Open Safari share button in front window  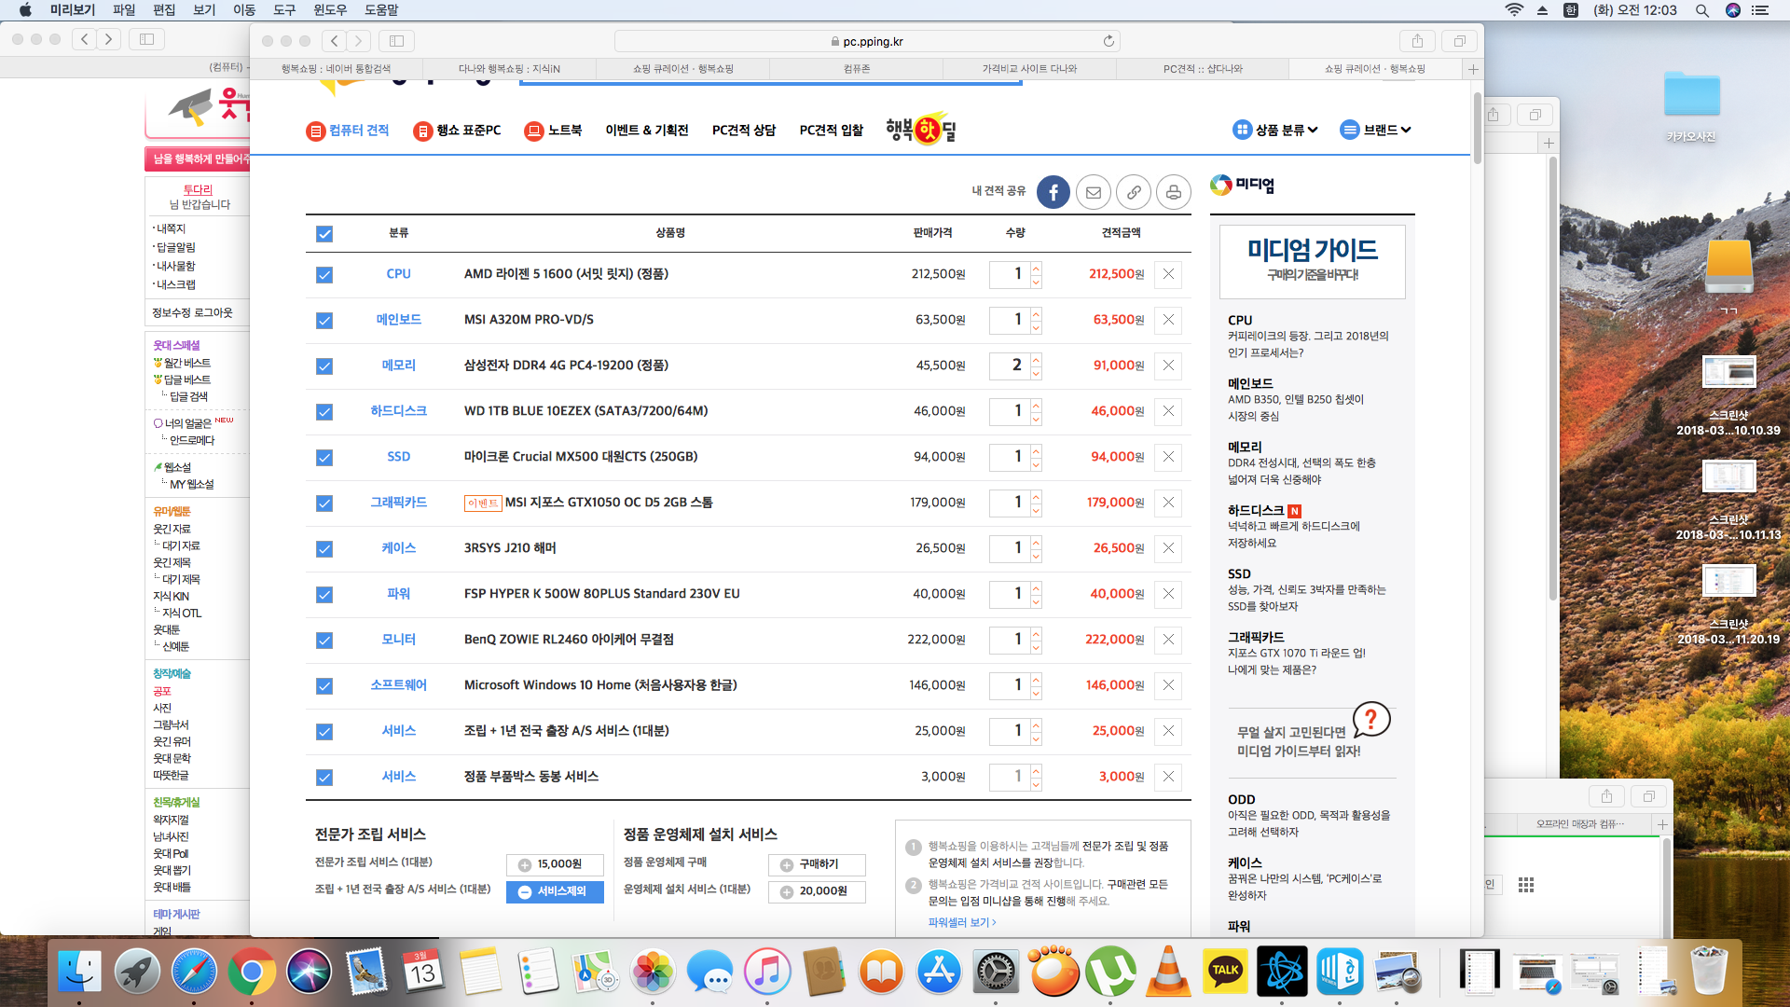click(x=1417, y=41)
